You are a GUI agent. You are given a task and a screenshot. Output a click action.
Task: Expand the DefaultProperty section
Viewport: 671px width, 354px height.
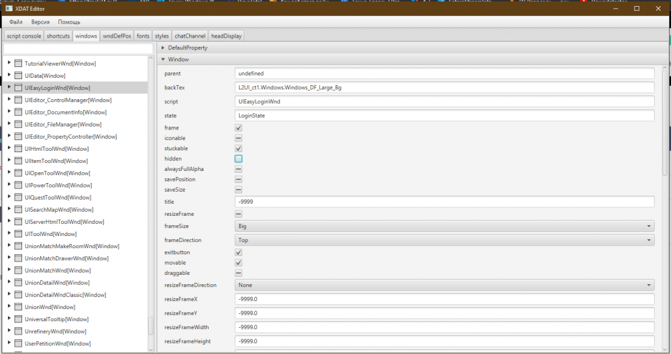tap(163, 48)
